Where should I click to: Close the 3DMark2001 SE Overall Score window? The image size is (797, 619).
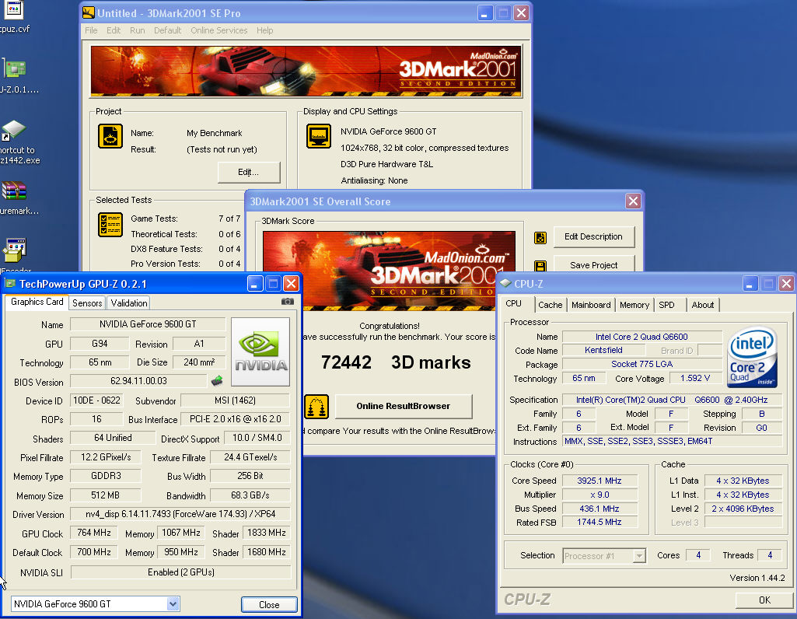[633, 201]
